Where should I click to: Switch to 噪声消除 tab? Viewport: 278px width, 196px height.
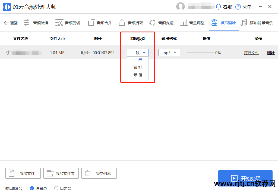click(x=223, y=23)
